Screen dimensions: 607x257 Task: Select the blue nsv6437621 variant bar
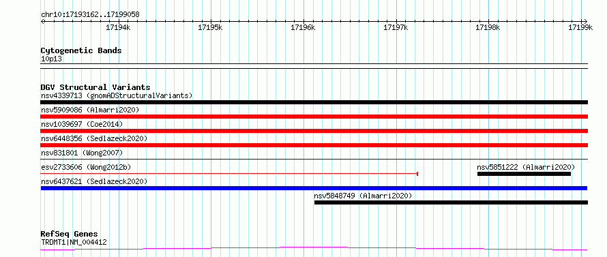[x=314, y=188]
